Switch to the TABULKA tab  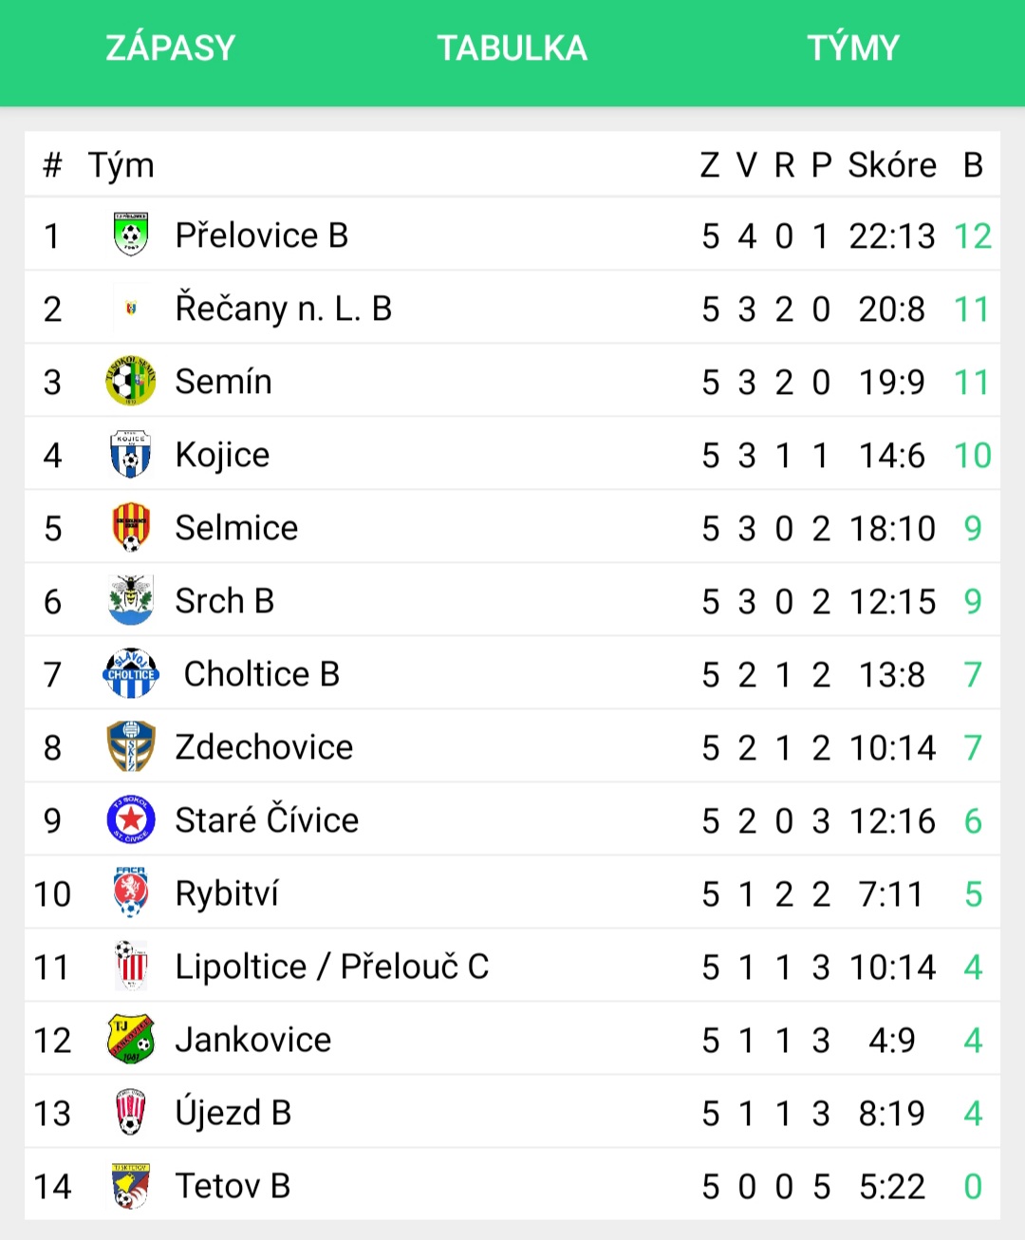[x=512, y=47]
